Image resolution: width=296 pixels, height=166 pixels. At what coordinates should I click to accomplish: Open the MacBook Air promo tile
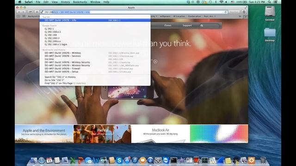(x=160, y=134)
